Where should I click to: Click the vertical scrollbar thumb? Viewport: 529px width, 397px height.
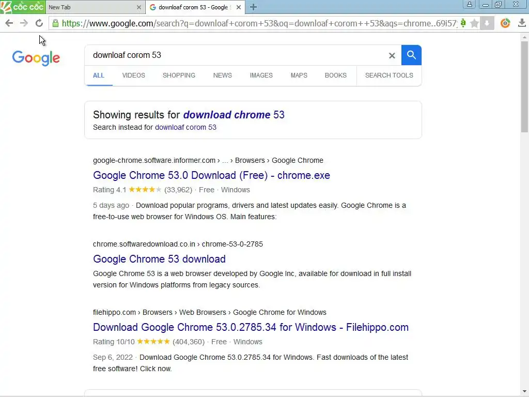click(x=524, y=86)
